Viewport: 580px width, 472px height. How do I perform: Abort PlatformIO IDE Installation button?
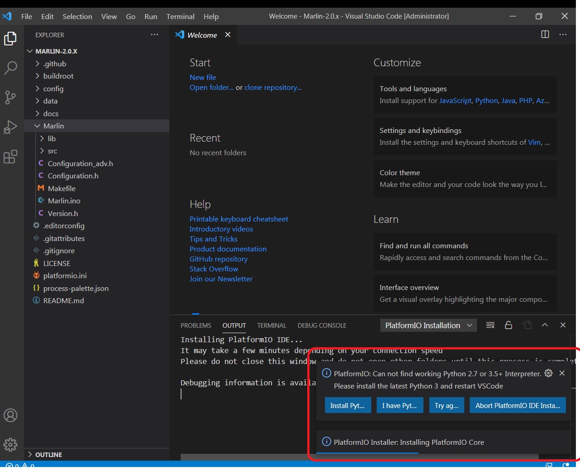tap(518, 405)
